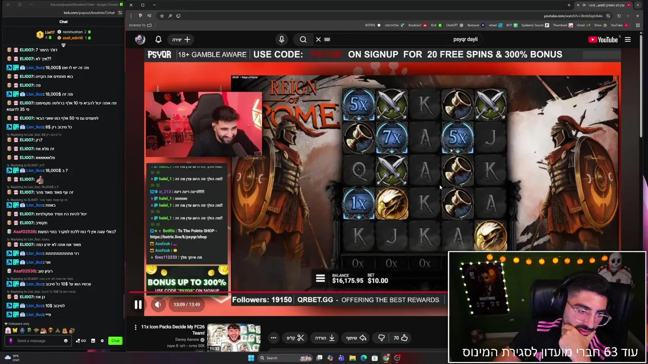Open the Epidemic Sound bookmark
Viewport: 648px width, 364px height.
(x=535, y=25)
